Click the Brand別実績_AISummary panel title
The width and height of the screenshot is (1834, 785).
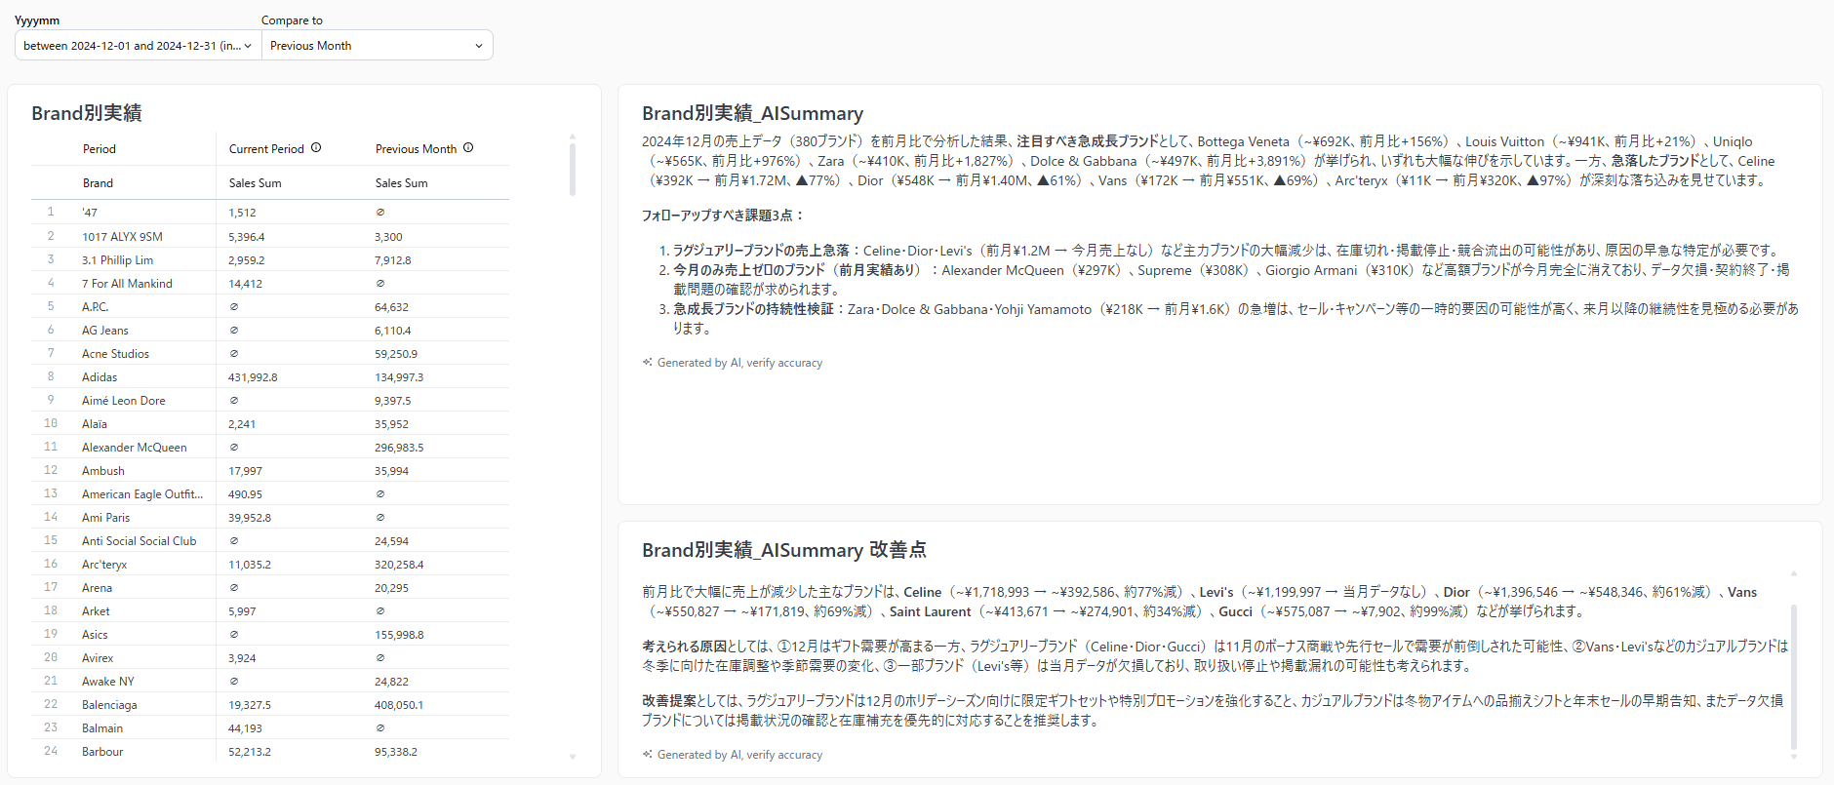tap(752, 113)
